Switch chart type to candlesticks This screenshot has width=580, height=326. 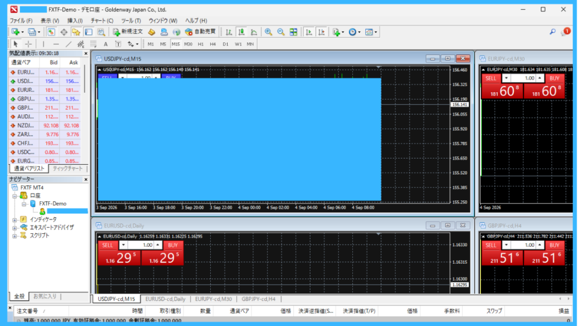241,32
